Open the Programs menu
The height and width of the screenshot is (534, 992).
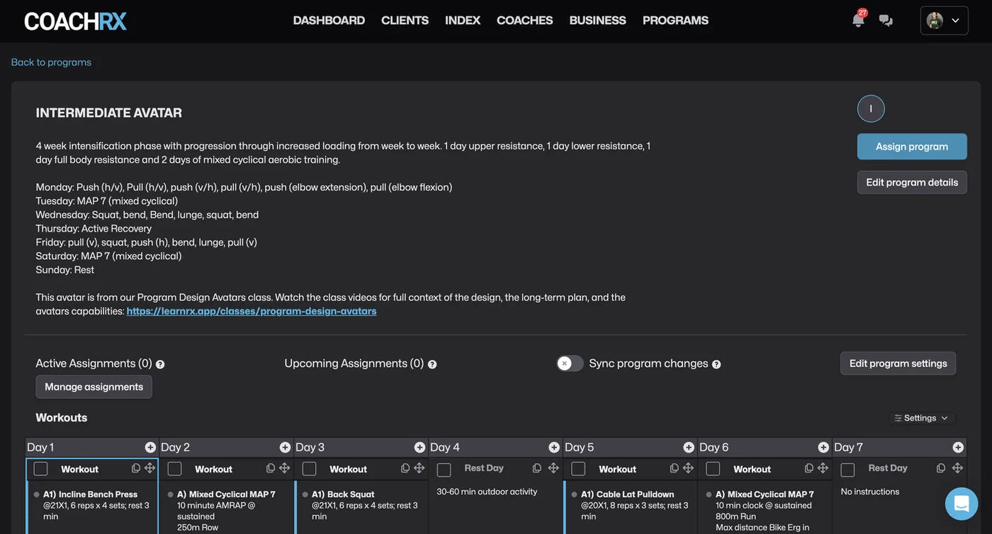coord(675,21)
